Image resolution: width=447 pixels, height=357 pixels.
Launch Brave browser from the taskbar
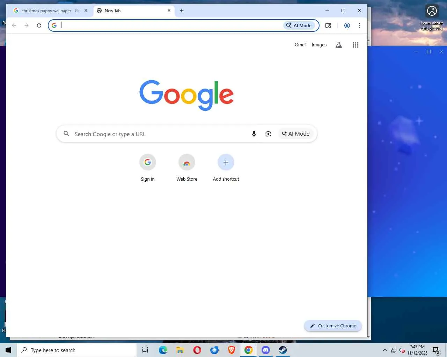tap(231, 350)
